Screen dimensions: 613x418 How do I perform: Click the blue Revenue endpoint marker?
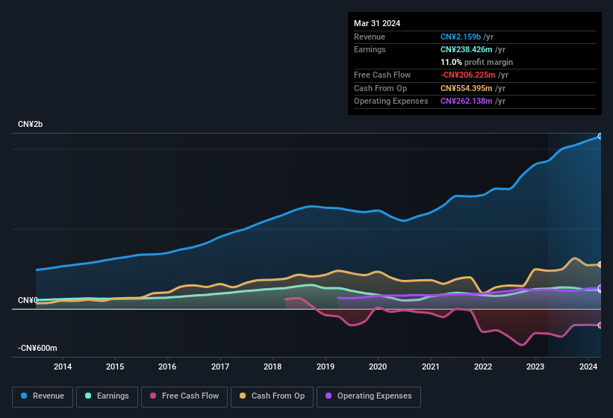(600, 136)
